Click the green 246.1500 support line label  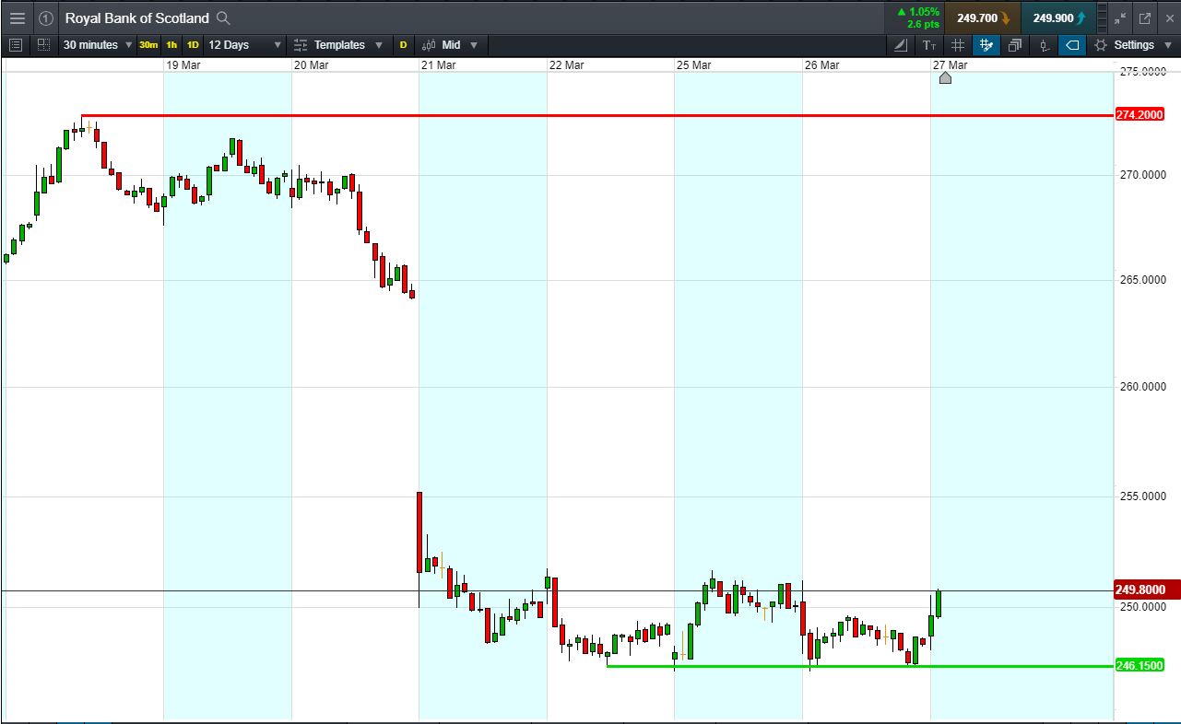(1140, 665)
